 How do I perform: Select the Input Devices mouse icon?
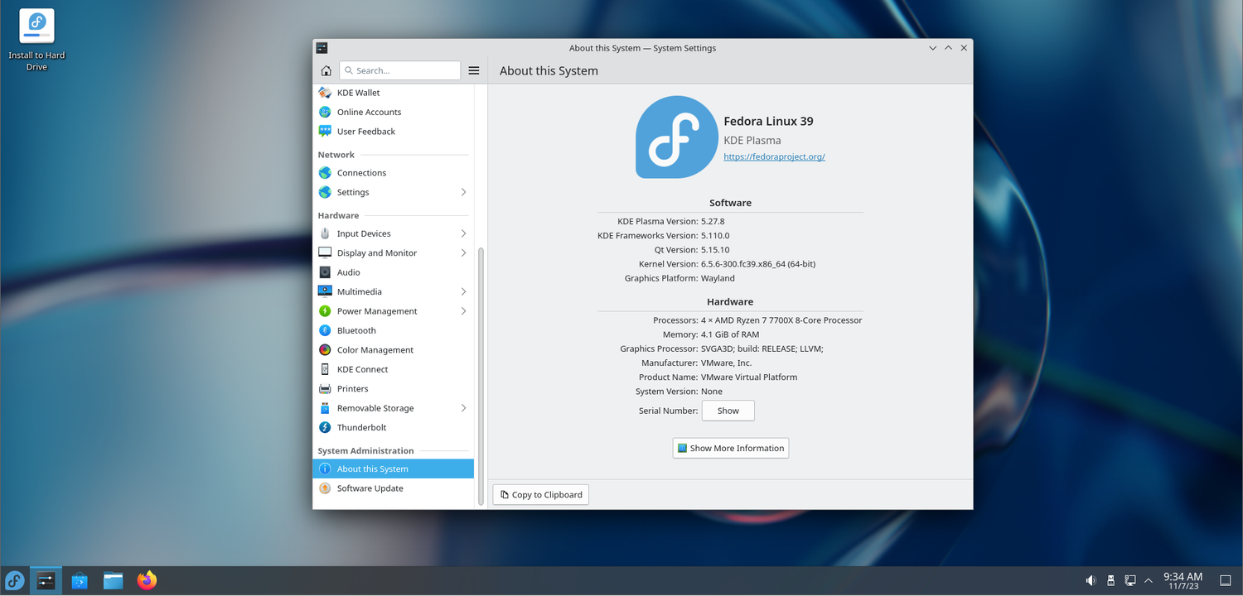click(325, 233)
